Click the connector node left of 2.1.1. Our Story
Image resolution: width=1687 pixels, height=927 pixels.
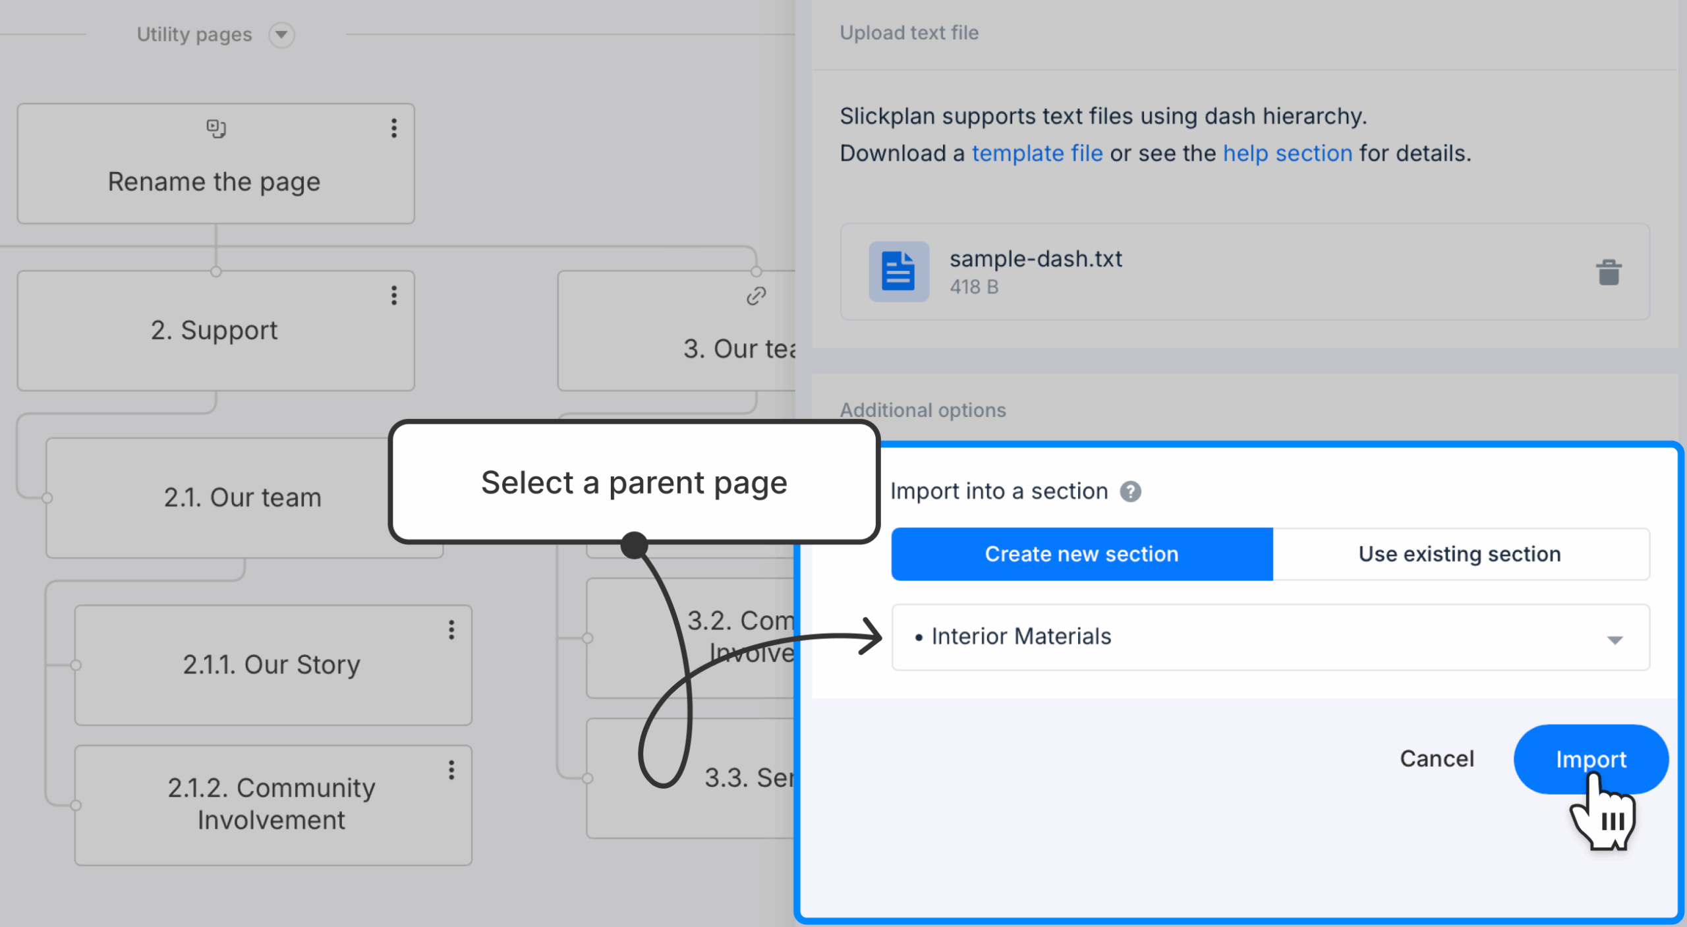coord(76,665)
